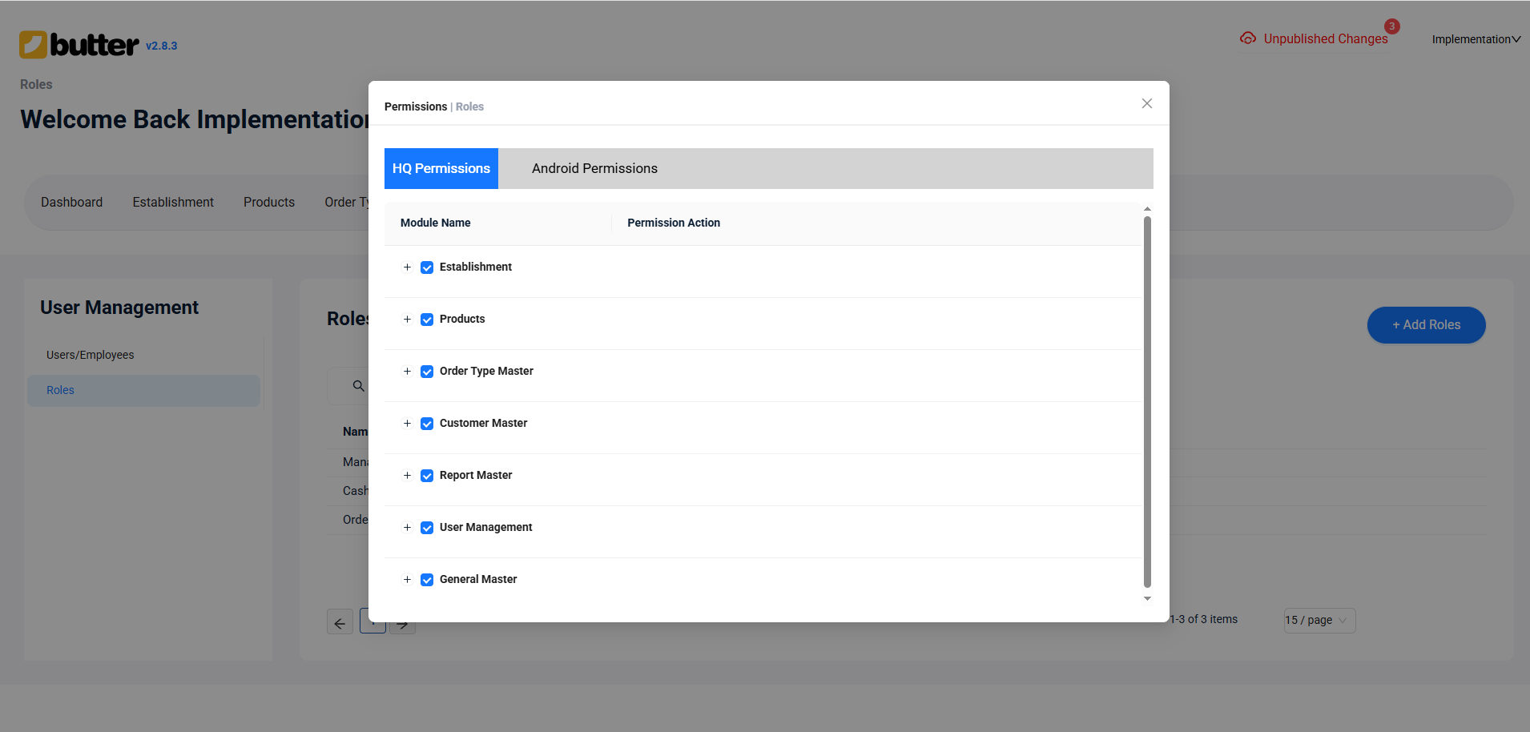Expand the Report Master row
The image size is (1530, 732).
[x=407, y=476]
